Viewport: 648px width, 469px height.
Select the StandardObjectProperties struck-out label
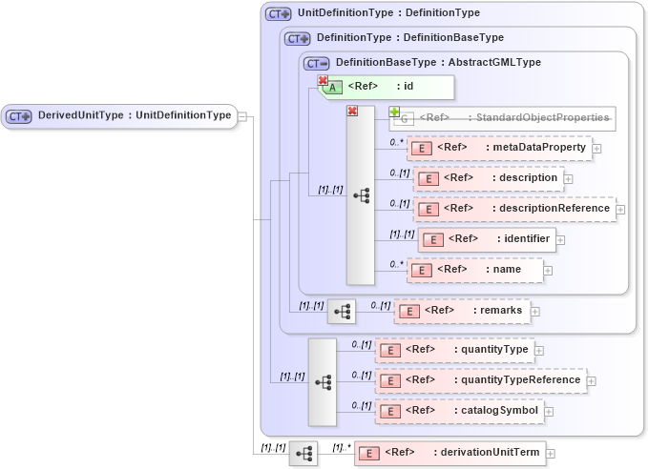click(x=543, y=117)
